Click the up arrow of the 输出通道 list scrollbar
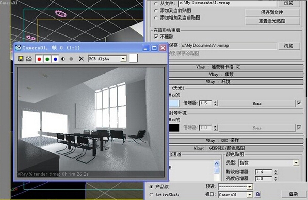Viewport: 308px width, 200px height. click(x=217, y=163)
